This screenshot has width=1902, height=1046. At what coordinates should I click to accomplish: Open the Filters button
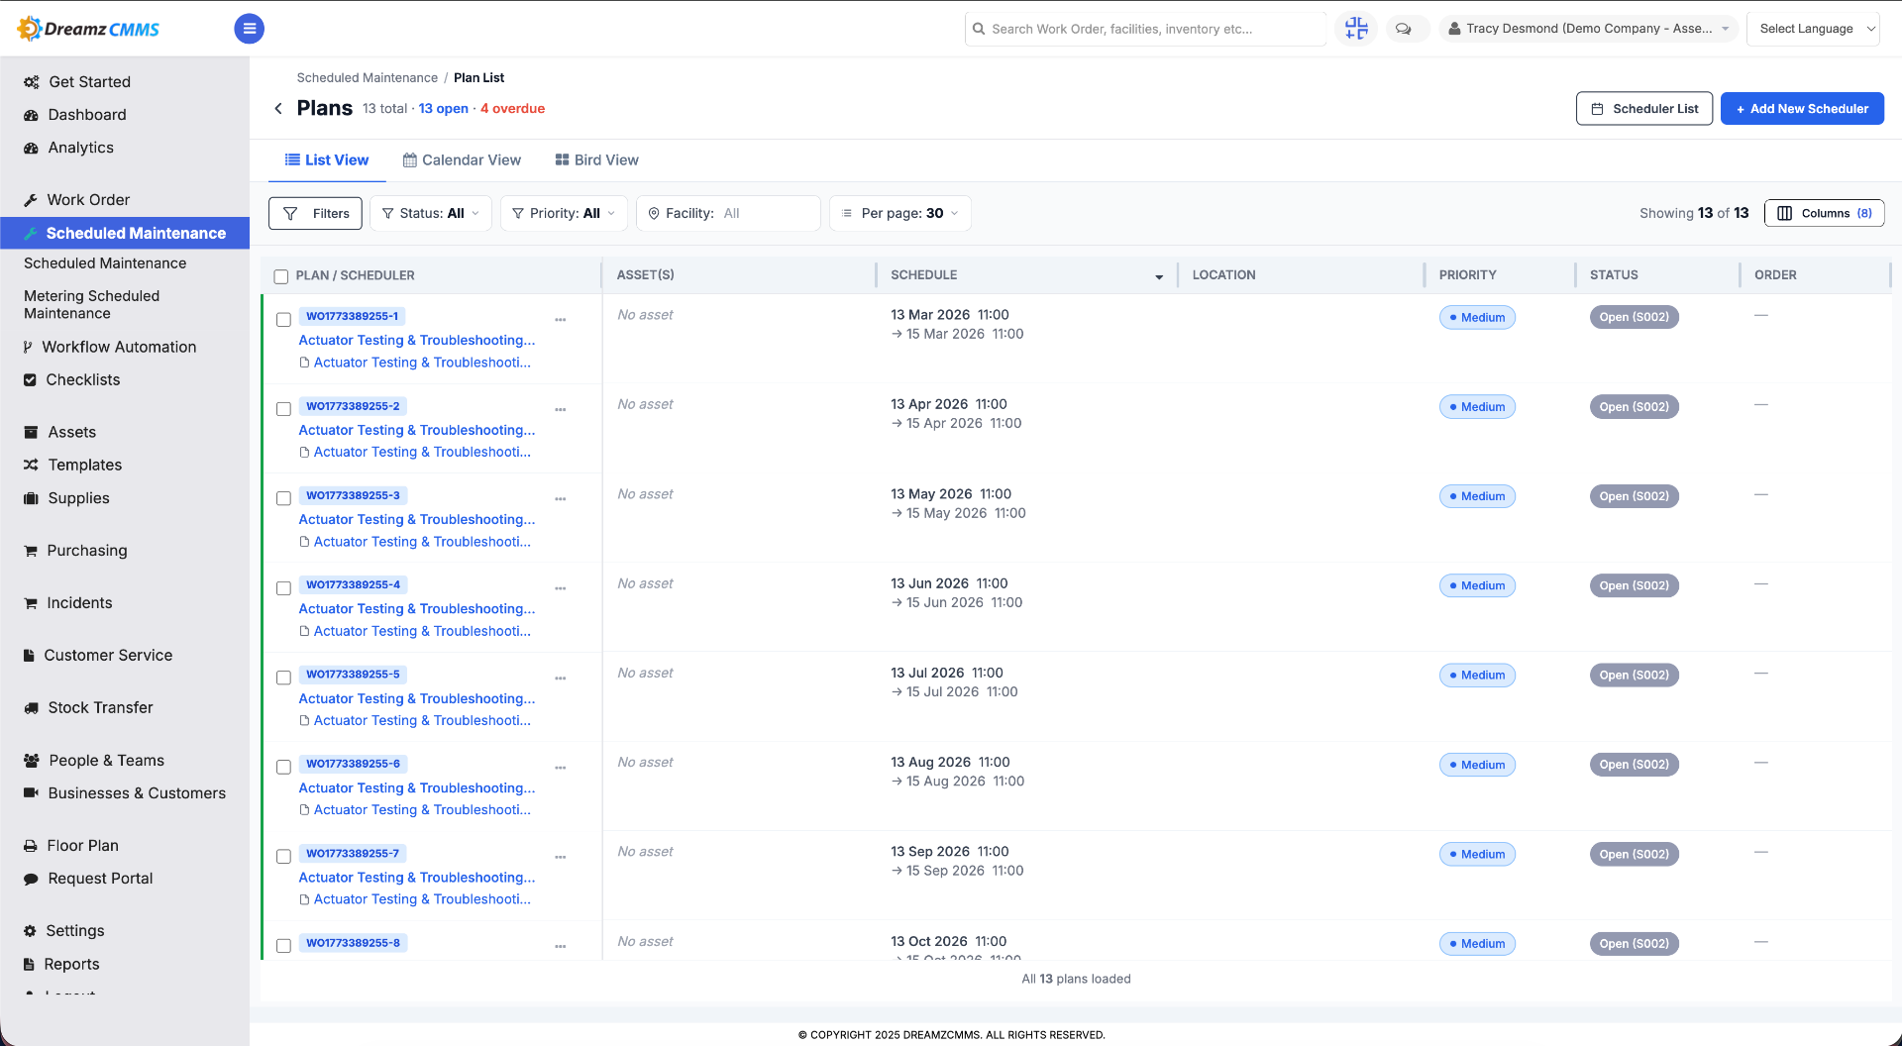[x=315, y=213]
